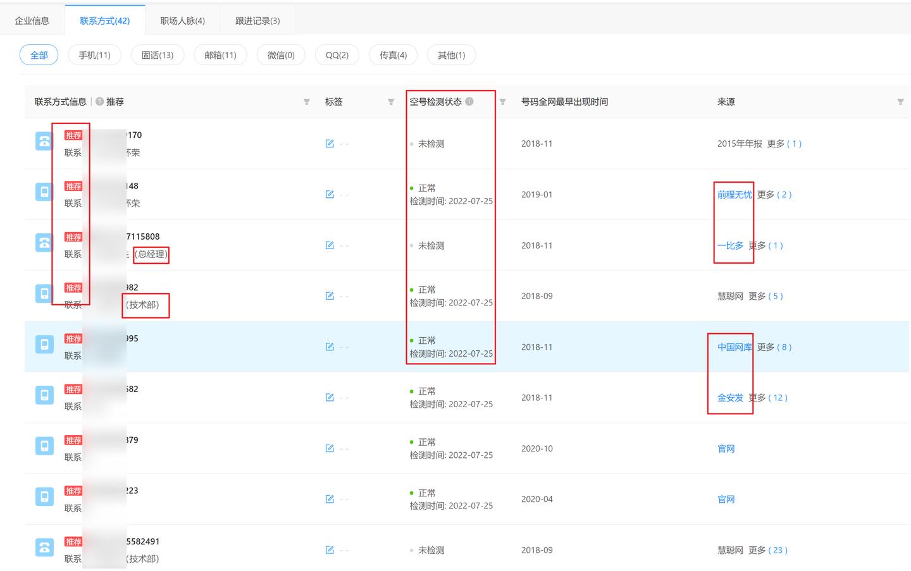The height and width of the screenshot is (571, 911).
Task: Click the edit tag icon in the first row
Action: pos(330,144)
